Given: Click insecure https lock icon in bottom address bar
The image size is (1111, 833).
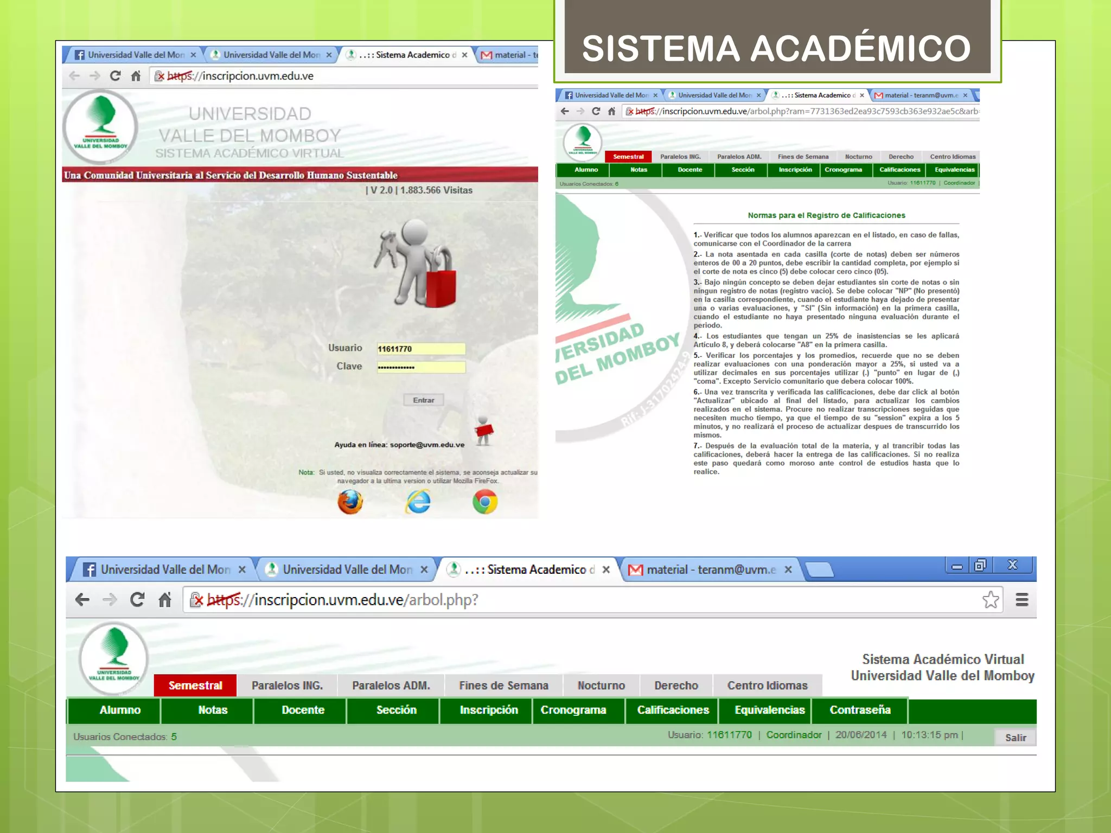Looking at the screenshot, I should point(196,600).
